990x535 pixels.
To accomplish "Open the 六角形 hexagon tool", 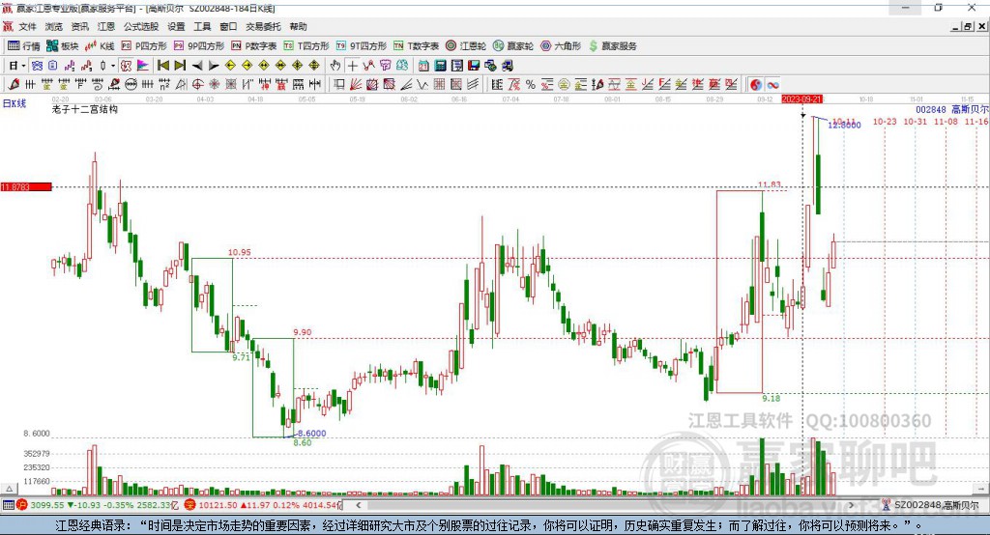I will point(561,45).
